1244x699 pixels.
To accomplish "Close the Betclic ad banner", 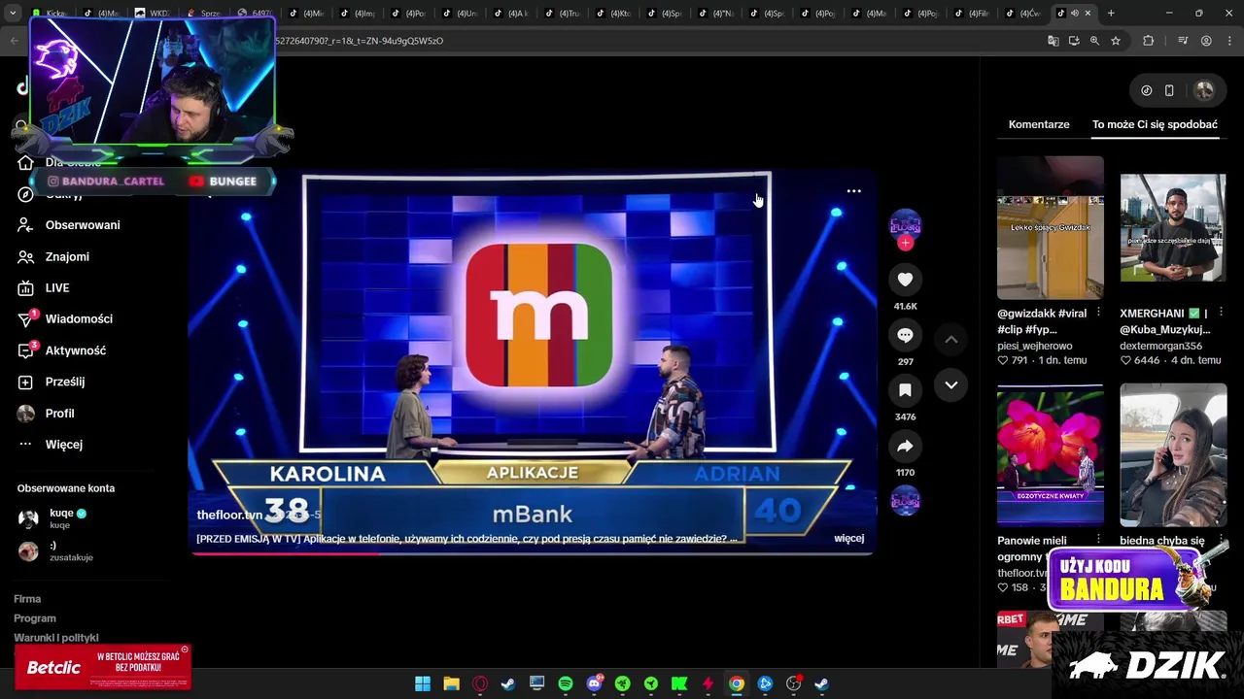I will pos(185,649).
